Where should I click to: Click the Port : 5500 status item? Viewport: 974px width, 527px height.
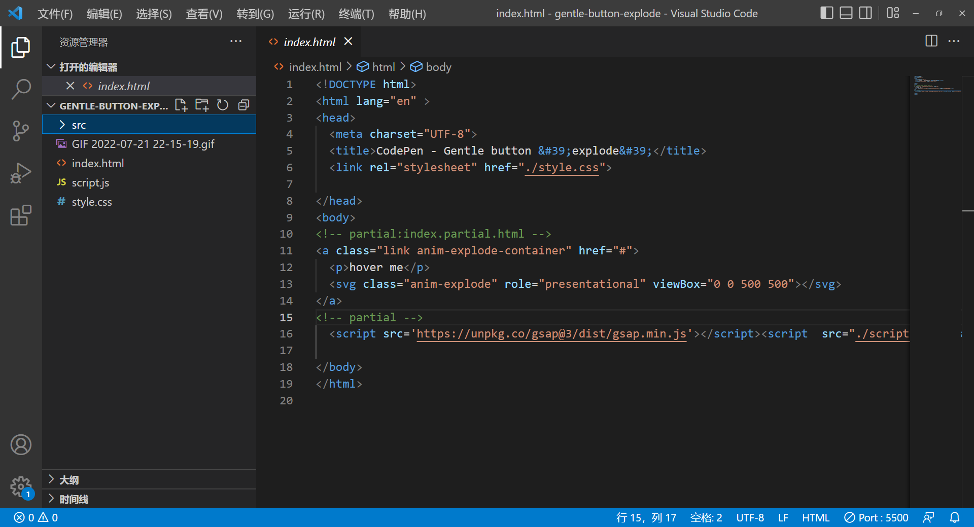tap(876, 517)
